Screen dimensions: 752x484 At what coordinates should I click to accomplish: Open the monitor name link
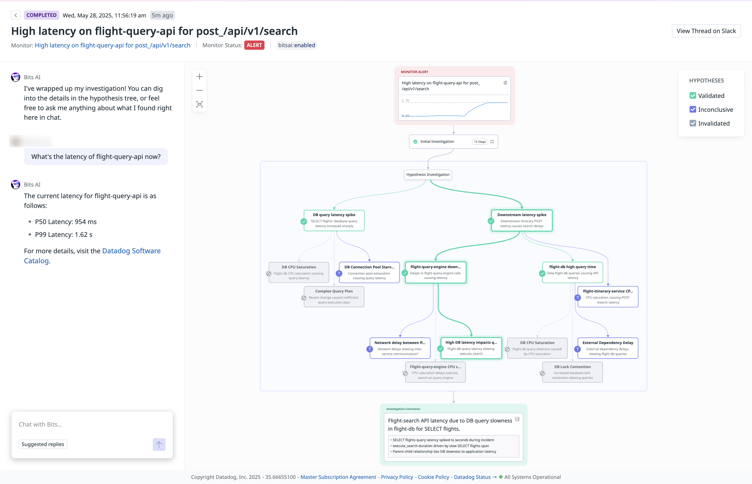[x=113, y=45]
